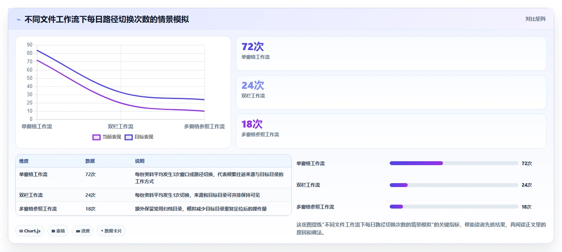Click the 单窗格工作流 progress row label
Image resolution: width=562 pixels, height=252 pixels.
coord(311,164)
